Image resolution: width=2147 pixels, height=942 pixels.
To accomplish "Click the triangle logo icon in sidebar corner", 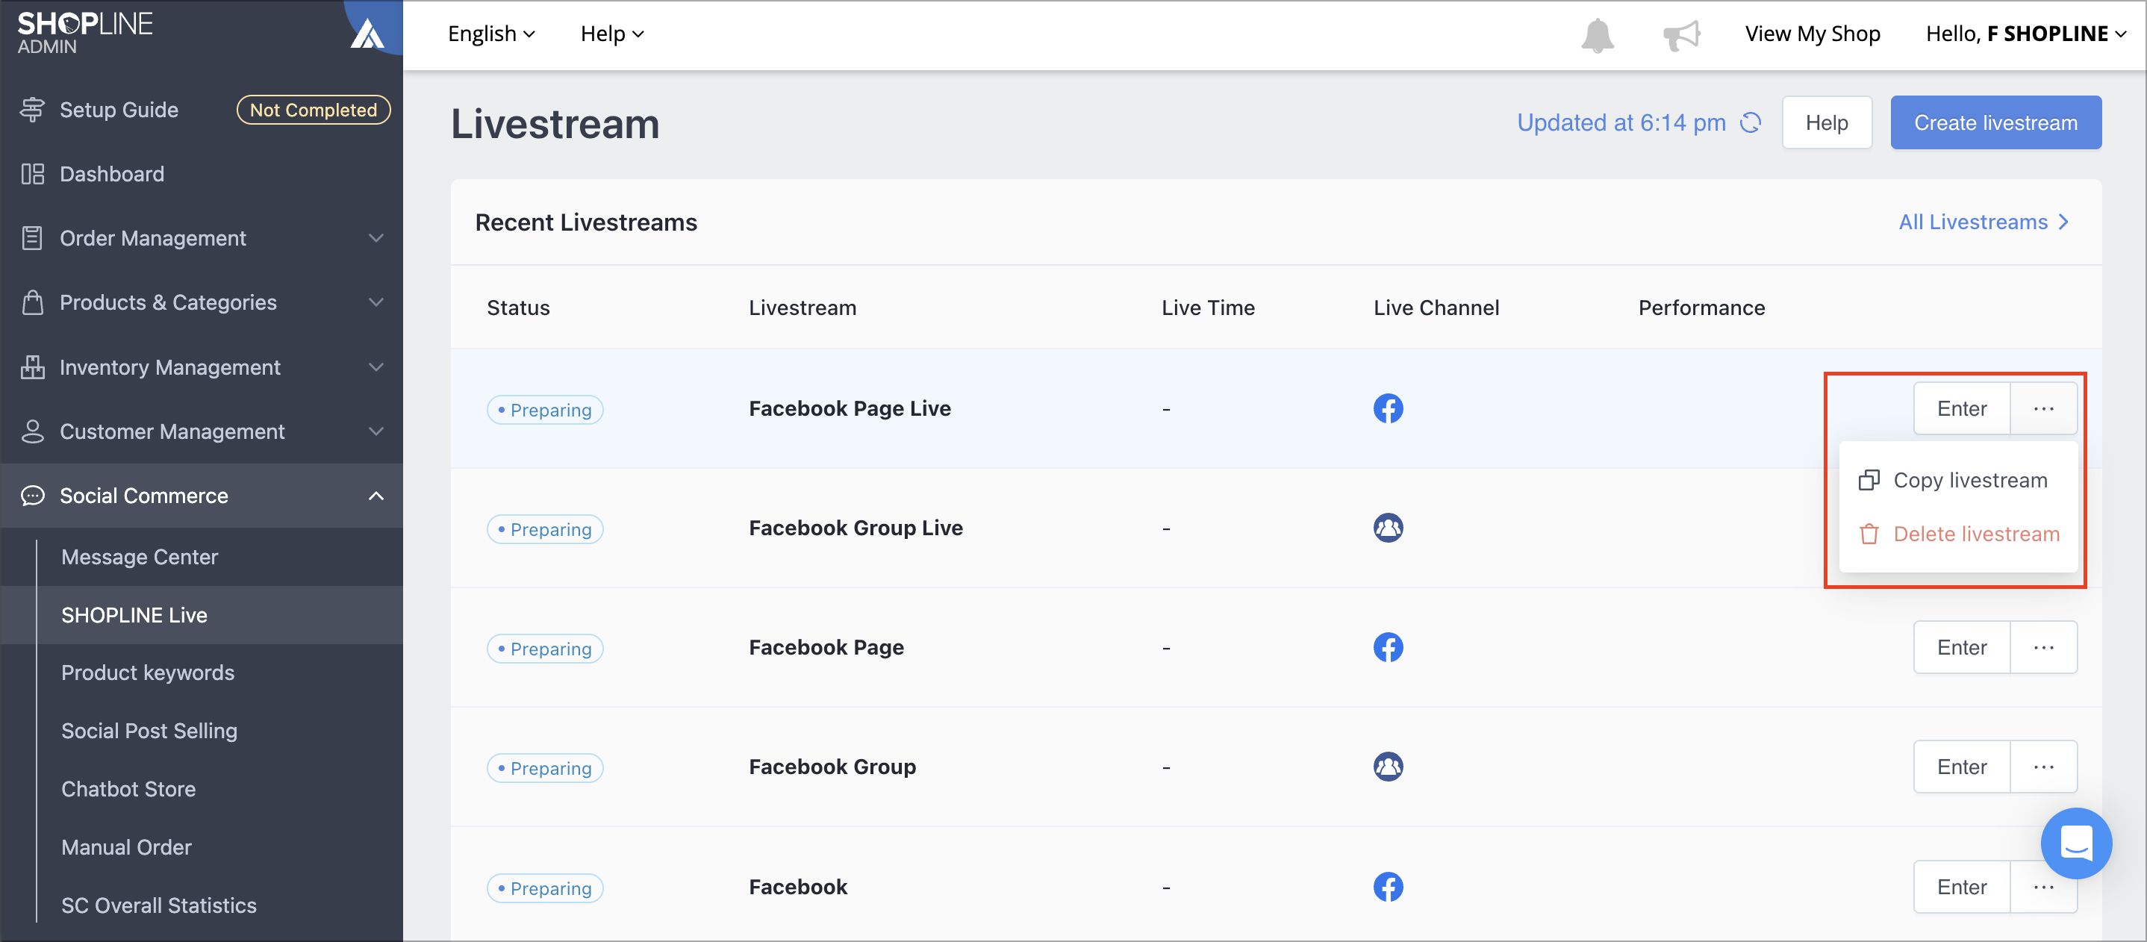I will (367, 34).
